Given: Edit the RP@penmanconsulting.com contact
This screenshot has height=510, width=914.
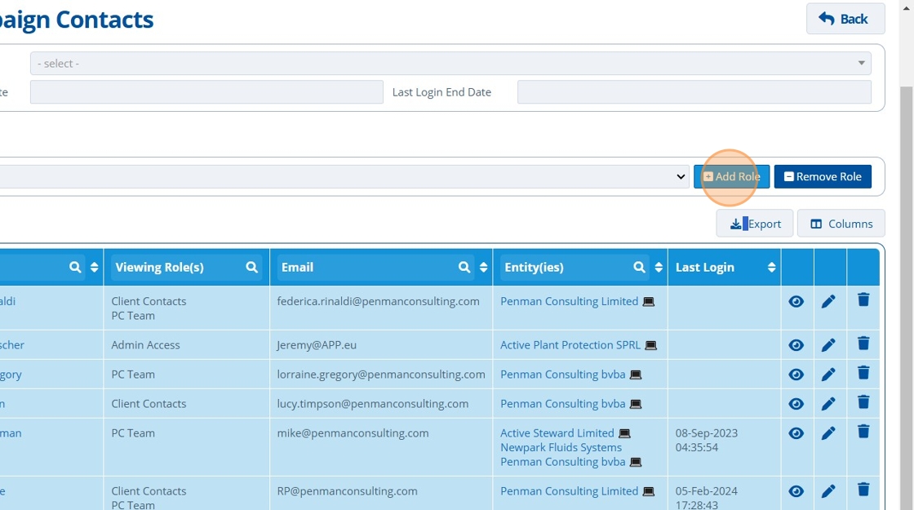Looking at the screenshot, I should coord(828,491).
